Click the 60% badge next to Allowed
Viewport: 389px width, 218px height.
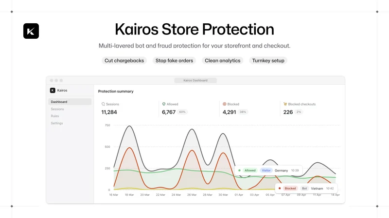click(182, 112)
